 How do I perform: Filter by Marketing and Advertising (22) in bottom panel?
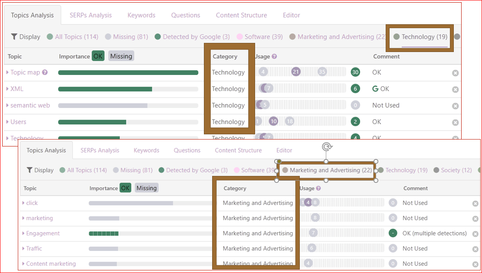[x=328, y=170]
